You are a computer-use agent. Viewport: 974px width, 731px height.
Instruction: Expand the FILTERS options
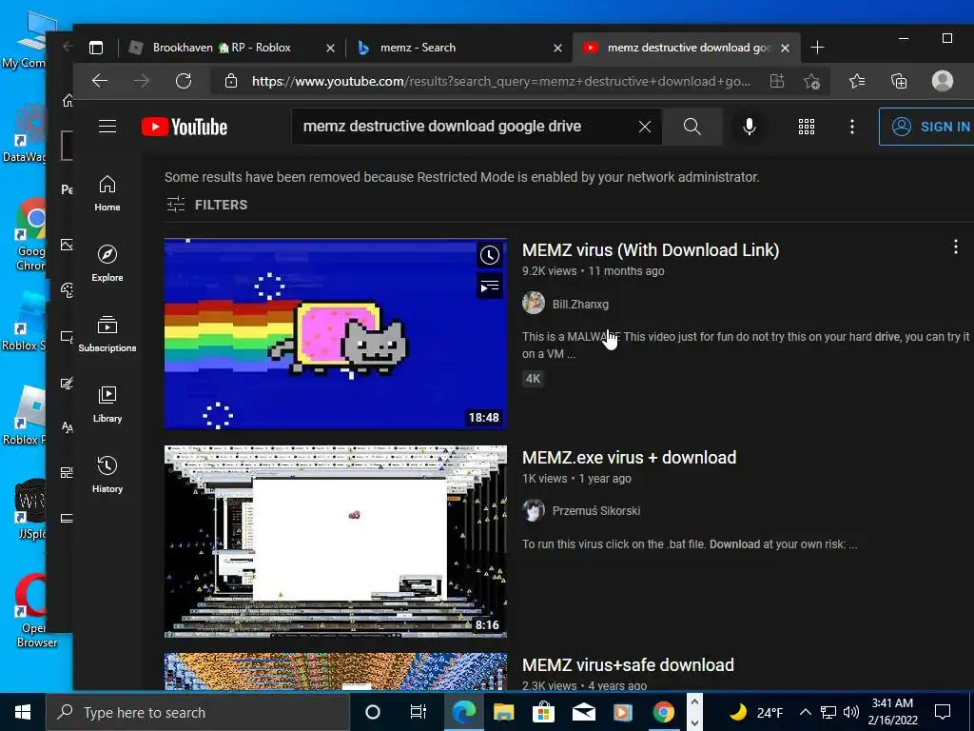click(206, 205)
